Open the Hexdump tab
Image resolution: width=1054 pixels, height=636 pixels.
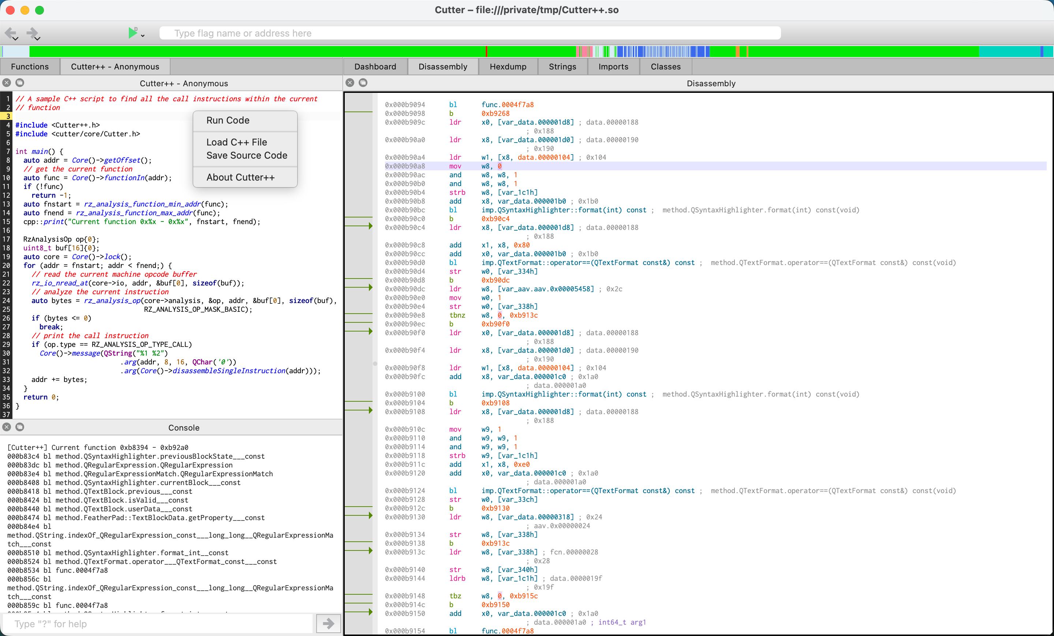(508, 67)
